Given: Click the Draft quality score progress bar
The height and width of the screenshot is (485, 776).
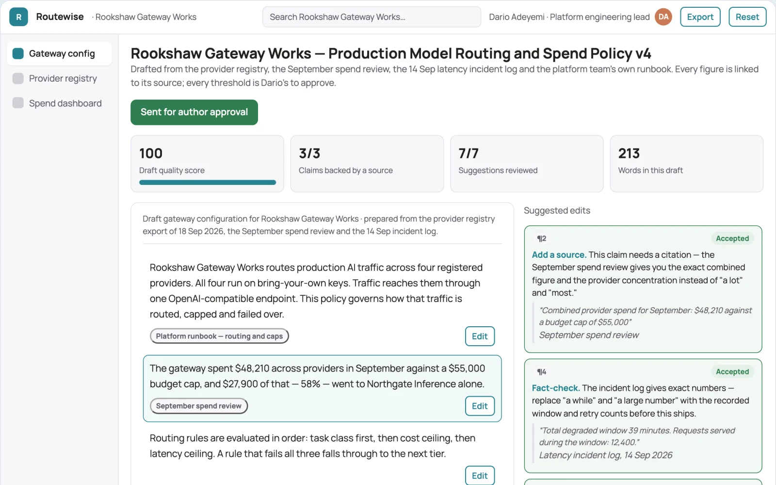Looking at the screenshot, I should (x=208, y=183).
